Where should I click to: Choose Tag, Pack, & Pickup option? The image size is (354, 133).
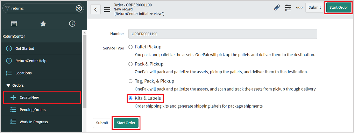point(130,81)
